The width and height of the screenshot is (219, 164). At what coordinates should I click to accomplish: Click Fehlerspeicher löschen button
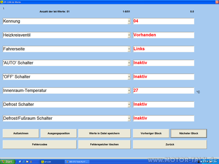(x=104, y=144)
